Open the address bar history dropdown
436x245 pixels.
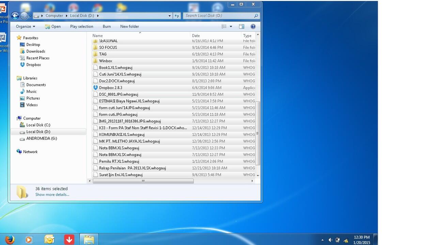pyautogui.click(x=170, y=16)
